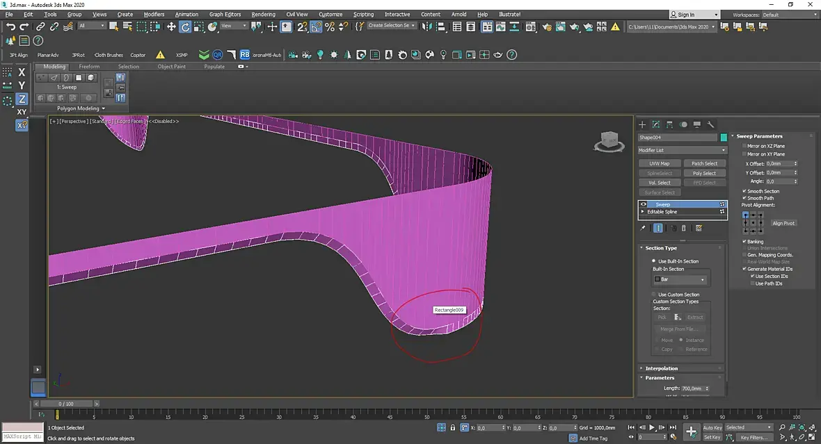
Task: Click the Pin Stack icon below modifier stack
Action: (x=643, y=228)
